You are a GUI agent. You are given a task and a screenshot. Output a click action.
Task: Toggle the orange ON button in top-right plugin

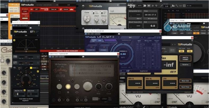[196, 33]
